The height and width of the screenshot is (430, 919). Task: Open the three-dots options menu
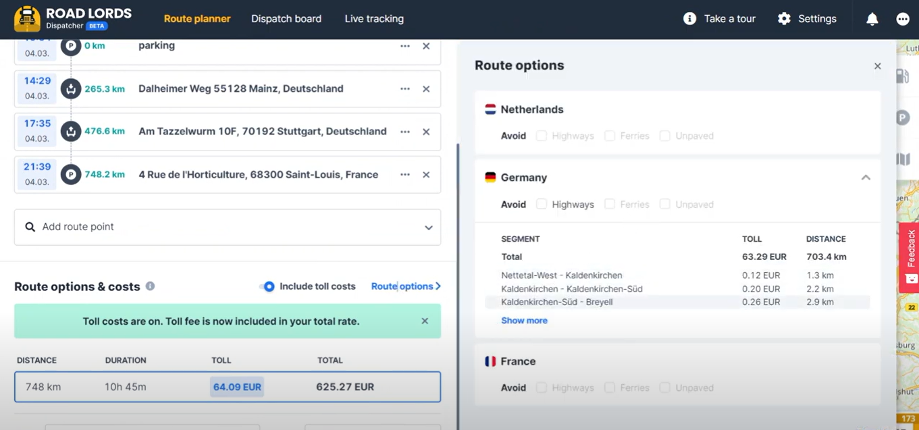pos(903,18)
